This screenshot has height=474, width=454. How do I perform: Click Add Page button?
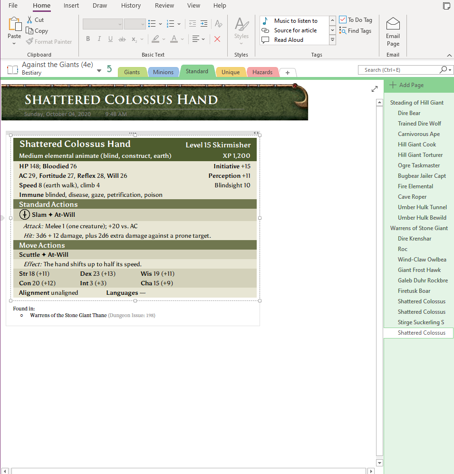[407, 85]
